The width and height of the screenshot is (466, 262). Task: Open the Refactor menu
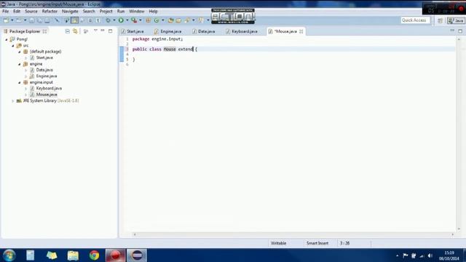50,12
